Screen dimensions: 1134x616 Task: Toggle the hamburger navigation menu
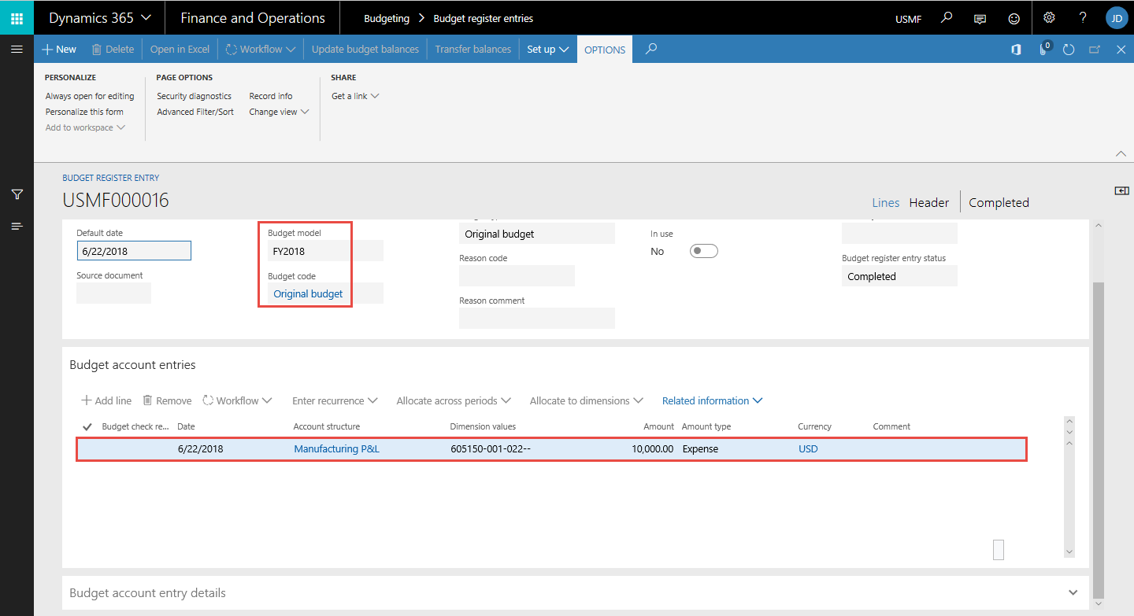point(17,49)
